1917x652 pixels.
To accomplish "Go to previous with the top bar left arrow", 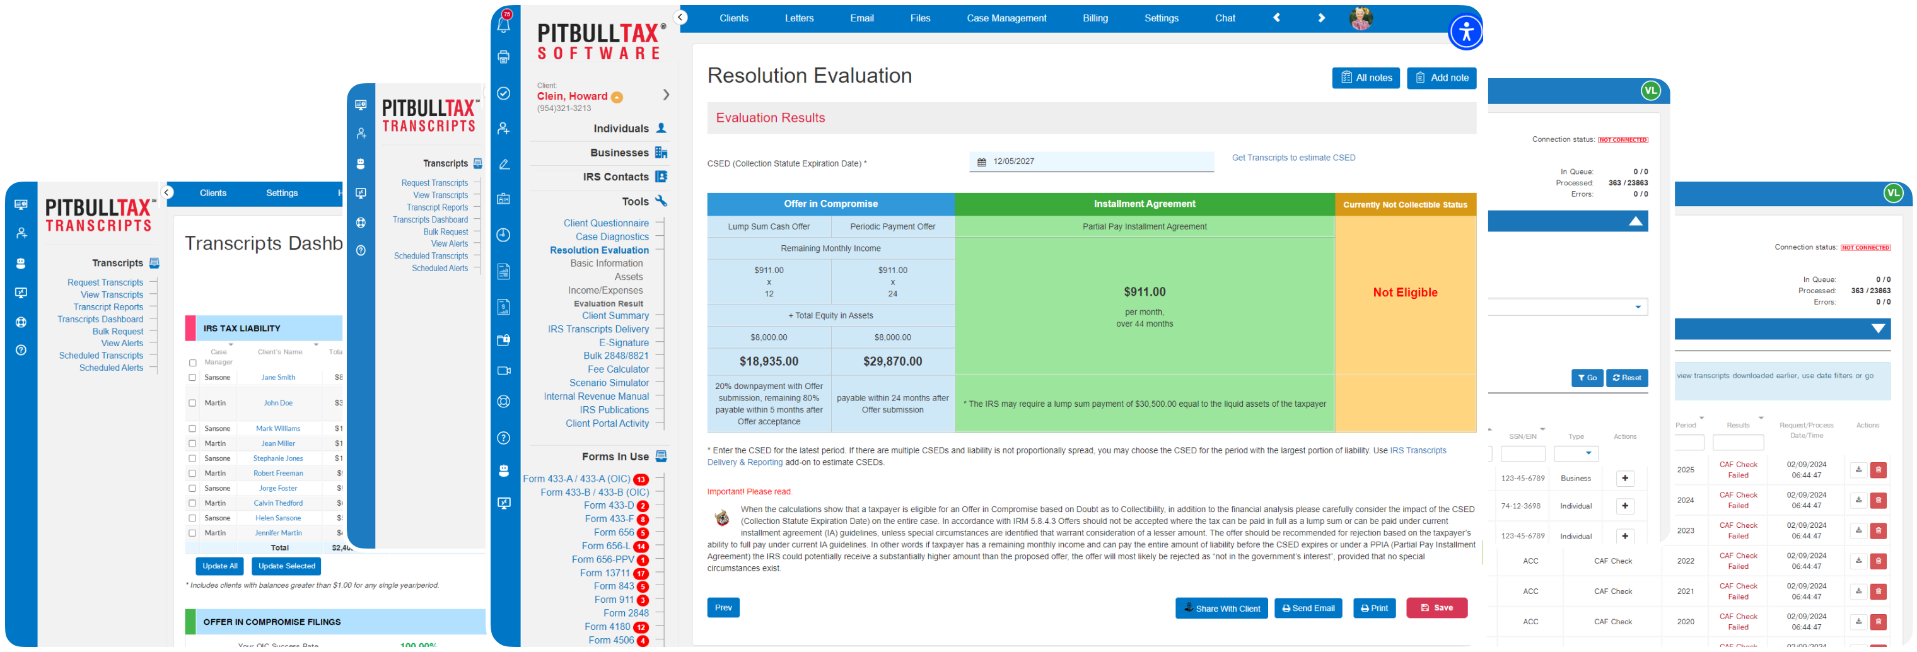I will pos(1276,18).
